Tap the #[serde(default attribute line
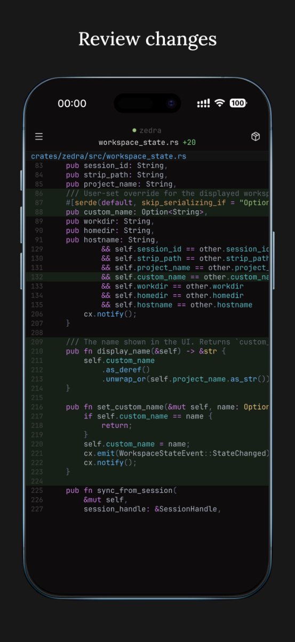The image size is (295, 642). (x=168, y=203)
